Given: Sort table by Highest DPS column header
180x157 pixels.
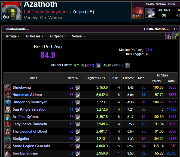Looking at the screenshot, I should pyautogui.click(x=96, y=78).
